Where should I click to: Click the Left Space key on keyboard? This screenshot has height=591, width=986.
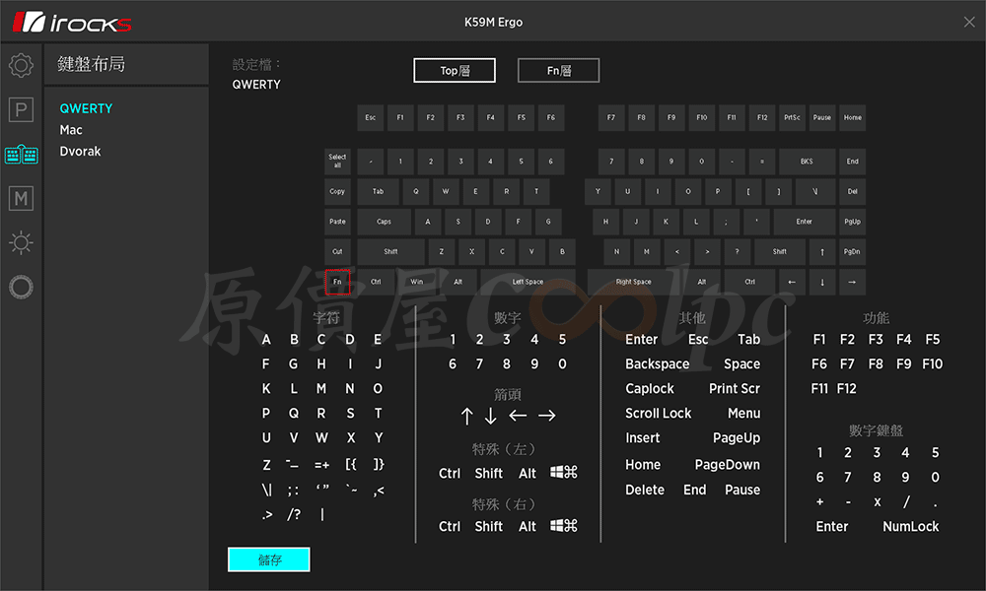pos(528,282)
